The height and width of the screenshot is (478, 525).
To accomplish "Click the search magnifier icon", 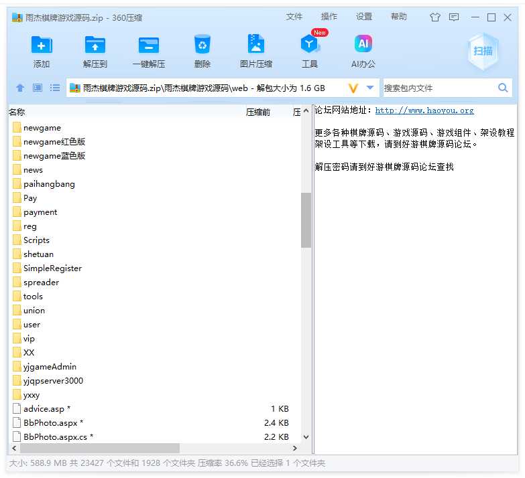I will click(x=503, y=88).
